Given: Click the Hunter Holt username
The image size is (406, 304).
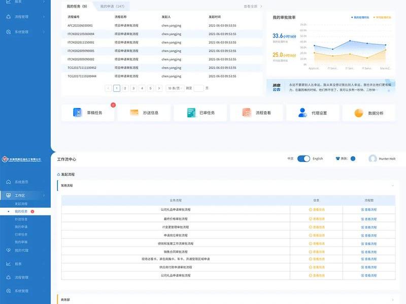Looking at the screenshot, I should tap(387, 159).
